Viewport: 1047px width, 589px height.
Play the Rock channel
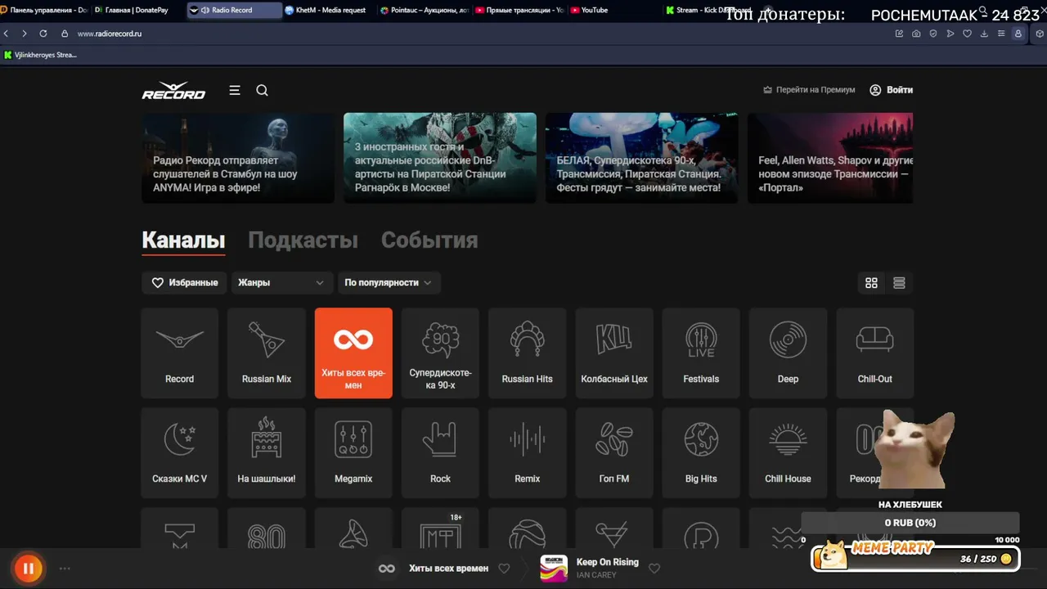pos(440,452)
